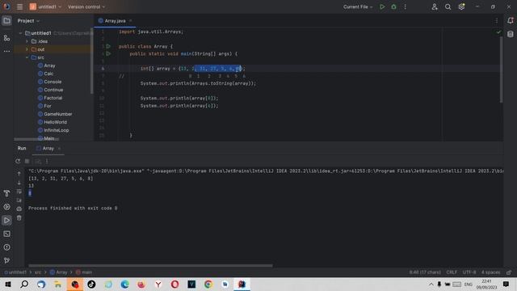The image size is (517, 291).
Task: Change CRLF line separator in status bar
Action: click(x=452, y=272)
